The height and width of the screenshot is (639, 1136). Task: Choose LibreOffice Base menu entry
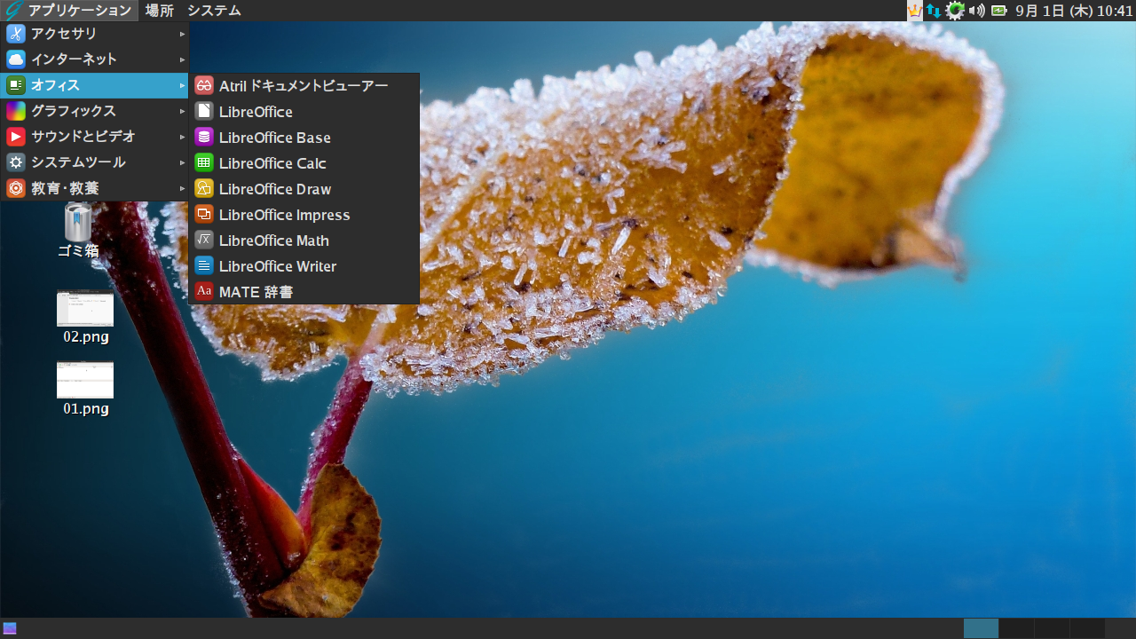(x=304, y=138)
